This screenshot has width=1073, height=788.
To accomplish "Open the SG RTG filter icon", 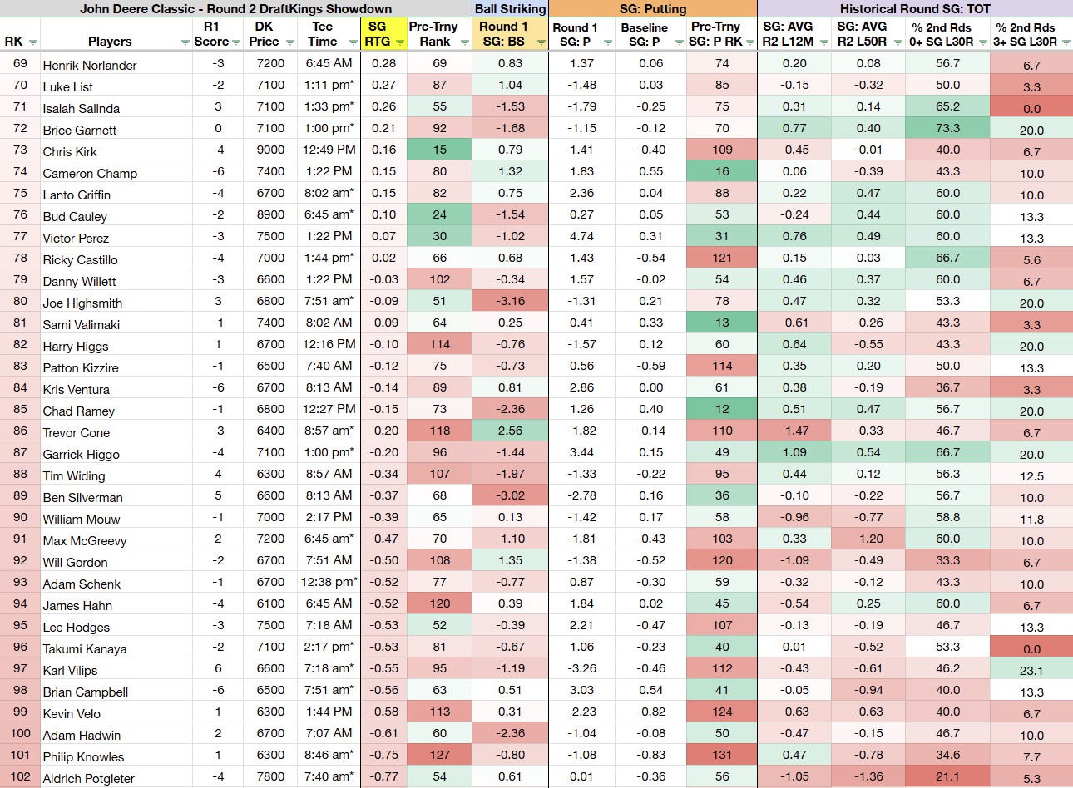I will click(x=399, y=42).
